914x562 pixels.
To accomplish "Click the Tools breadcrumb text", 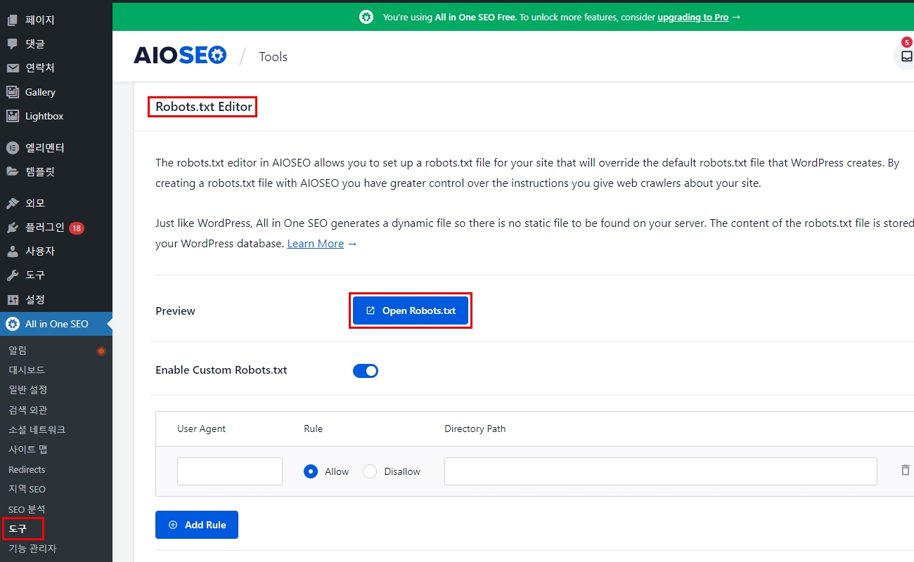I will coord(273,57).
